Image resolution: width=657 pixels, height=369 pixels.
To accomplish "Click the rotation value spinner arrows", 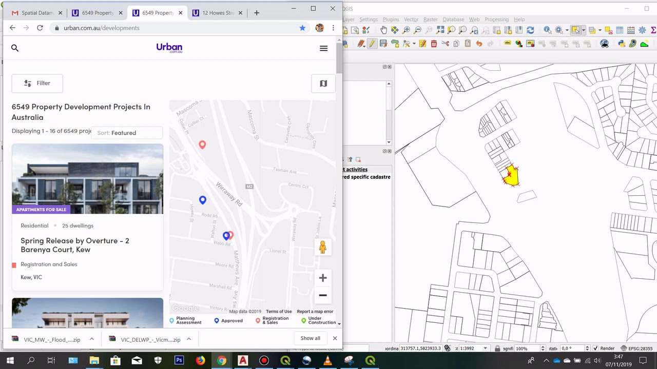I will coord(588,348).
